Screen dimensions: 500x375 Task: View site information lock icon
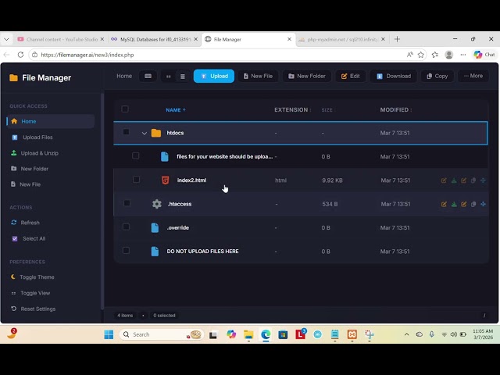pos(34,55)
